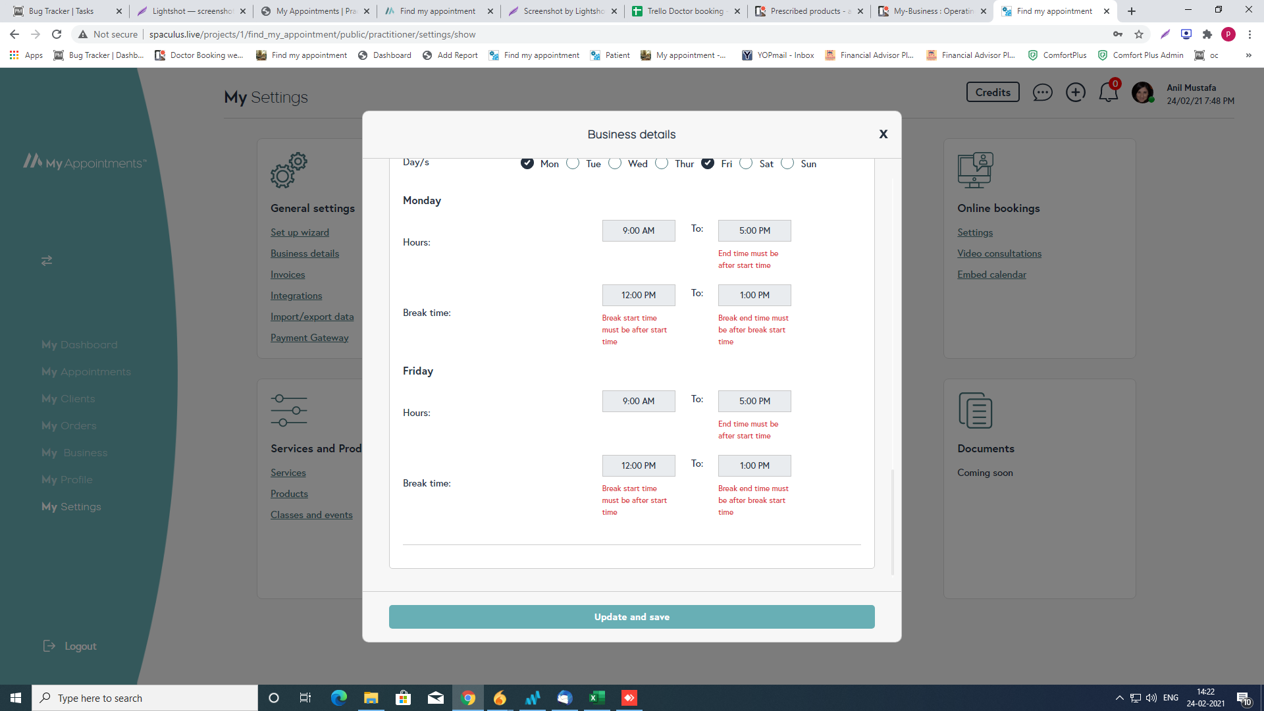Open Chrome extensions puzzle icon
Viewport: 1264px width, 711px height.
[1207, 34]
